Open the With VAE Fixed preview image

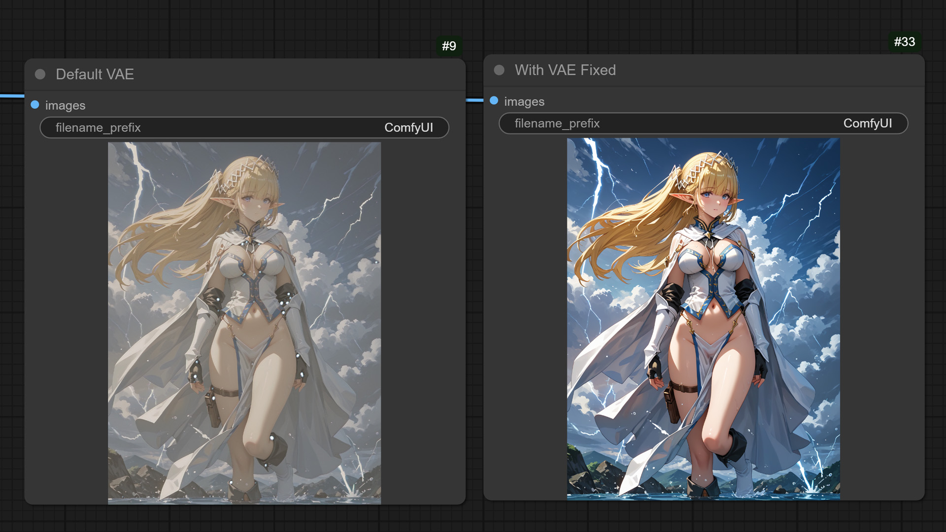(x=704, y=319)
